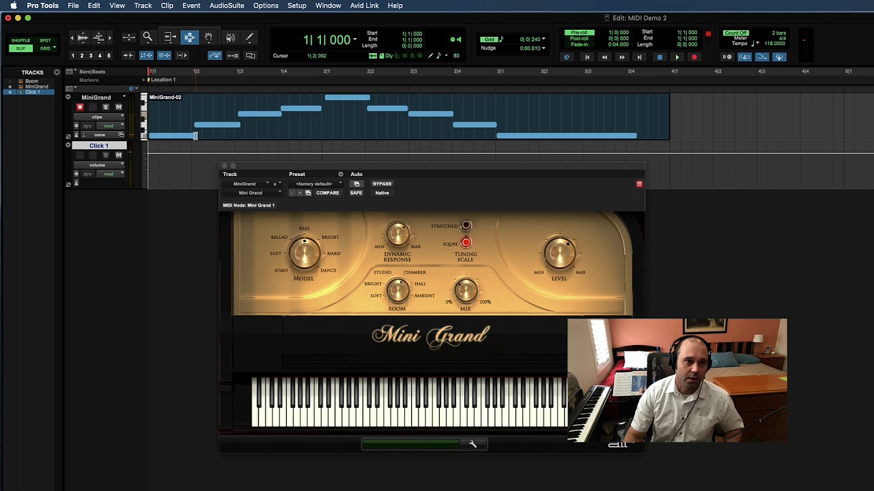Click the Online sync clock icon

(x=566, y=57)
